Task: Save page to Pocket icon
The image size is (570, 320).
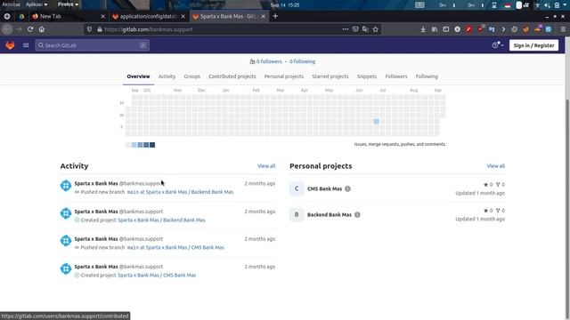Action: click(355, 29)
